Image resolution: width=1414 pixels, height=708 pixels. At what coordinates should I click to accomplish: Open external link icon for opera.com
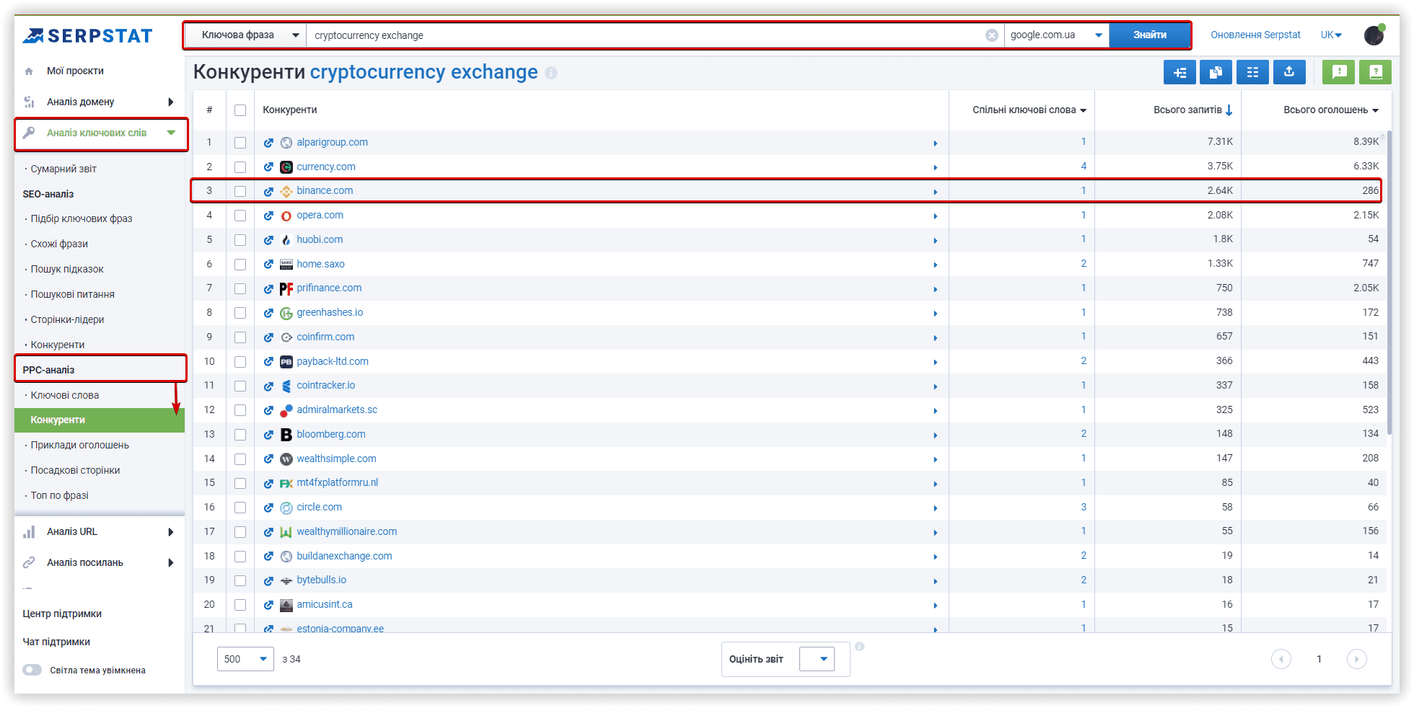[x=268, y=216]
